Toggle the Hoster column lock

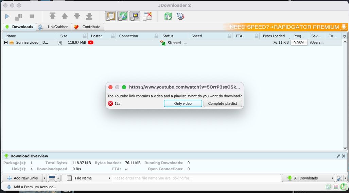pos(113,36)
